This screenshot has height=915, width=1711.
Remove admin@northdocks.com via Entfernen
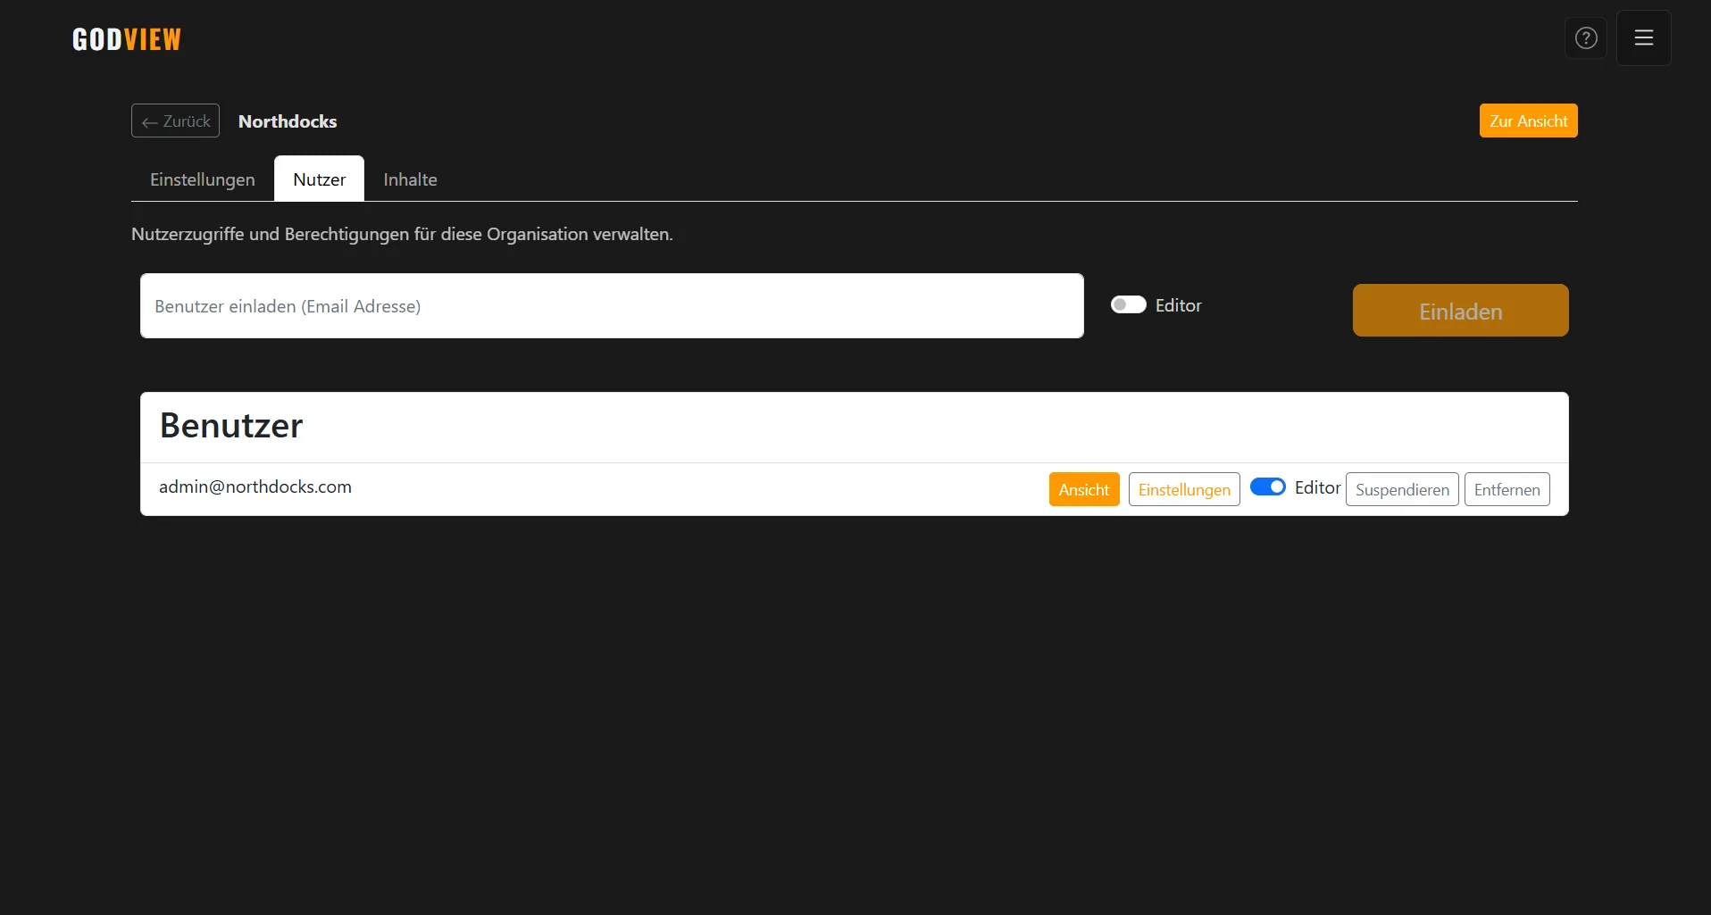1507,488
